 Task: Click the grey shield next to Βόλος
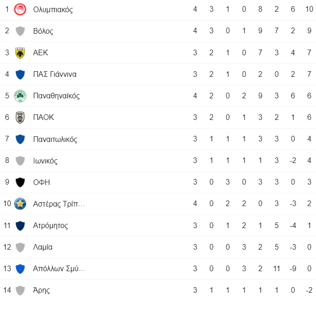(x=20, y=31)
